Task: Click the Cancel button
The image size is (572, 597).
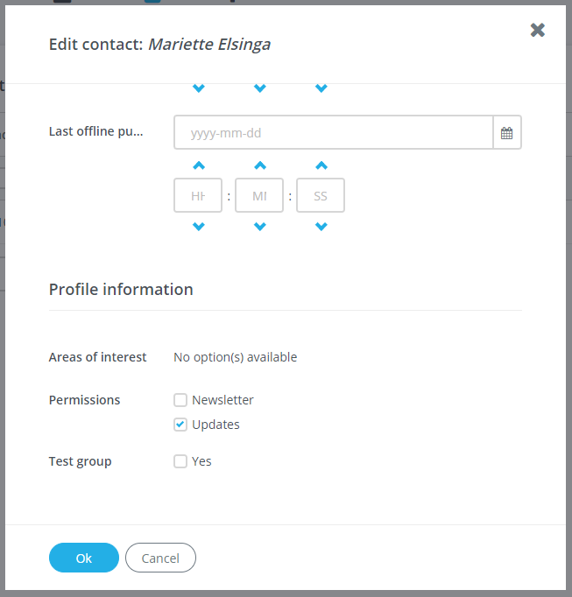Action: [x=160, y=558]
